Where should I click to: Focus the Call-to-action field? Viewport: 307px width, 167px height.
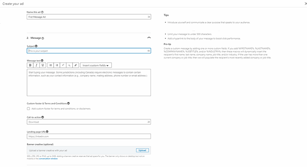(x=89, y=122)
